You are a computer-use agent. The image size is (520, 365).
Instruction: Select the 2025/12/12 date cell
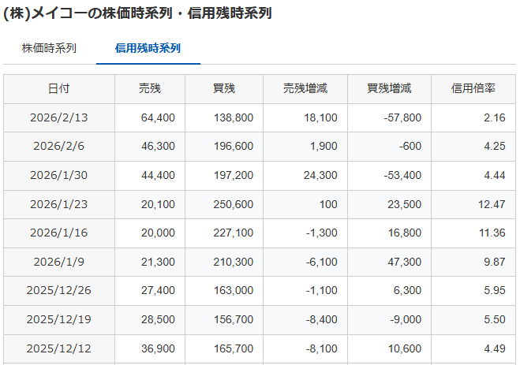59,348
